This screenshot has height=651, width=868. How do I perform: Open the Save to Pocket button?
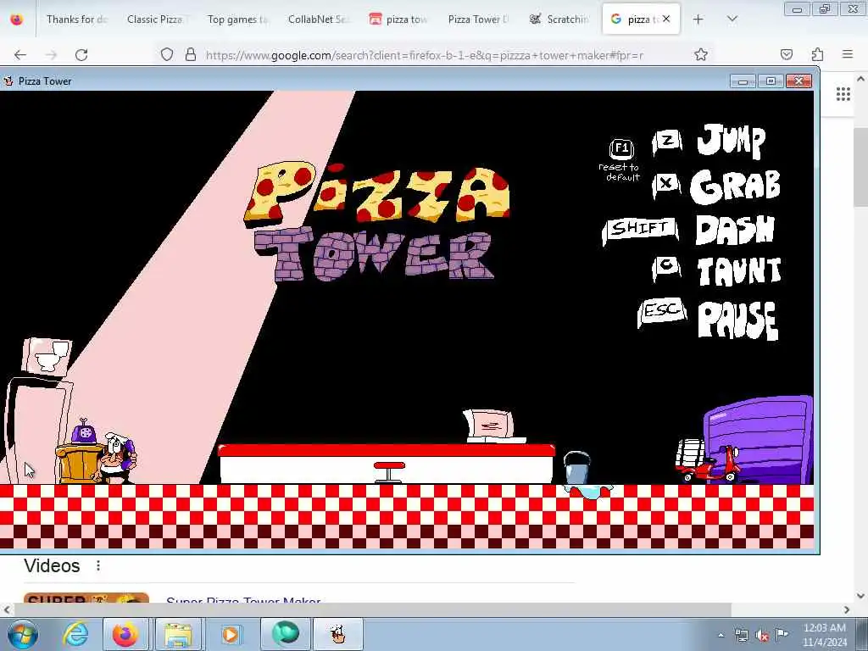[x=786, y=54]
